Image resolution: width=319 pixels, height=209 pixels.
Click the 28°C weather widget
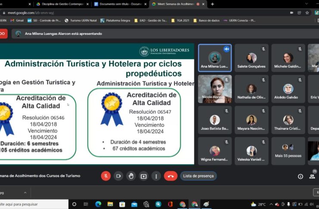258,204
